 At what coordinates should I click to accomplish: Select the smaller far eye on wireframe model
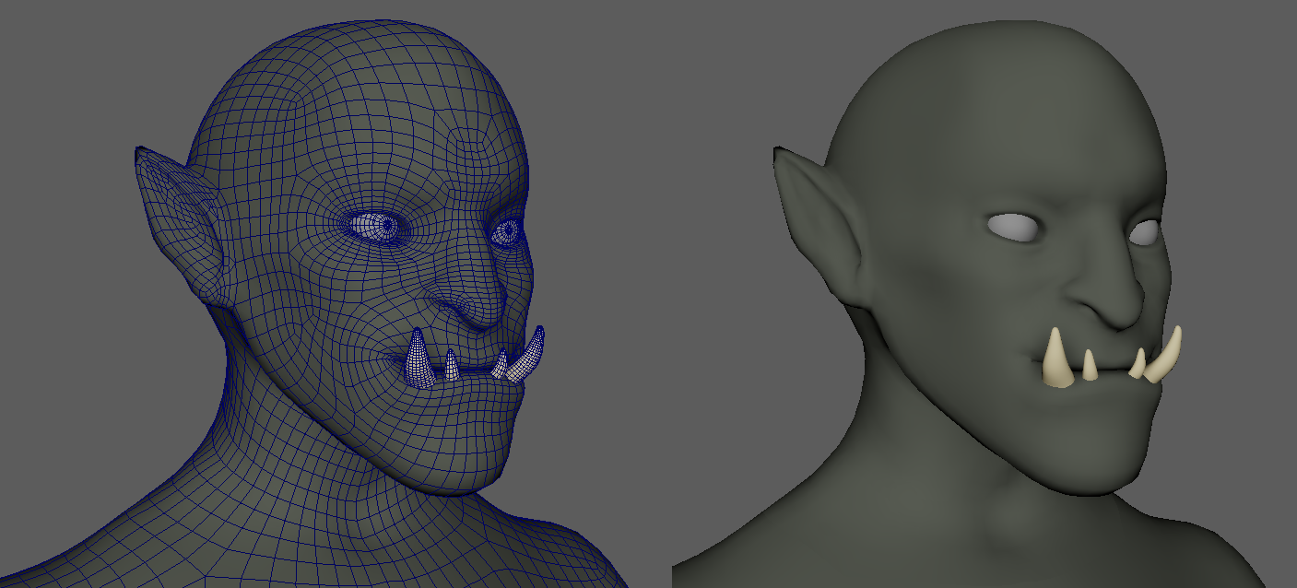point(505,234)
